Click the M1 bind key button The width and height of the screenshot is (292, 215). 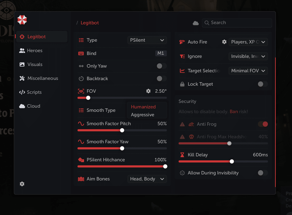pyautogui.click(x=161, y=53)
